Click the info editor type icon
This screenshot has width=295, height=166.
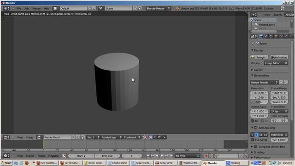point(6,8)
